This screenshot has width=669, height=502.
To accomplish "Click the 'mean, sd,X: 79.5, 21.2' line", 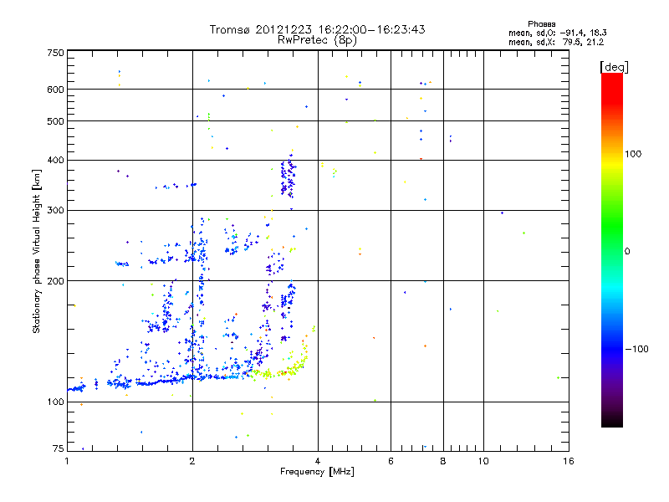I will (556, 42).
